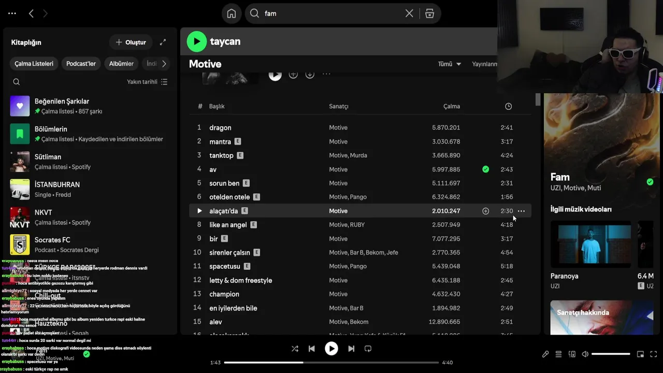Clear the search field with X

pos(409,13)
